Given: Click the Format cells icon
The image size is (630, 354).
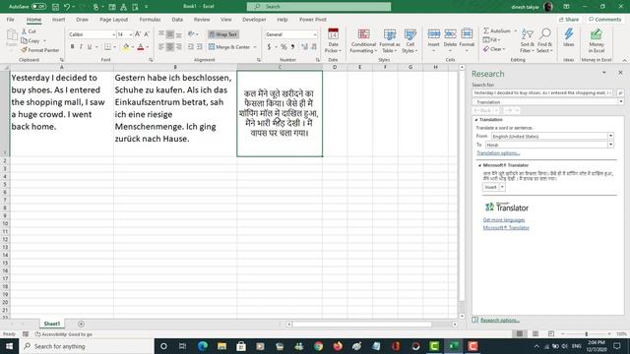Looking at the screenshot, I should [467, 34].
